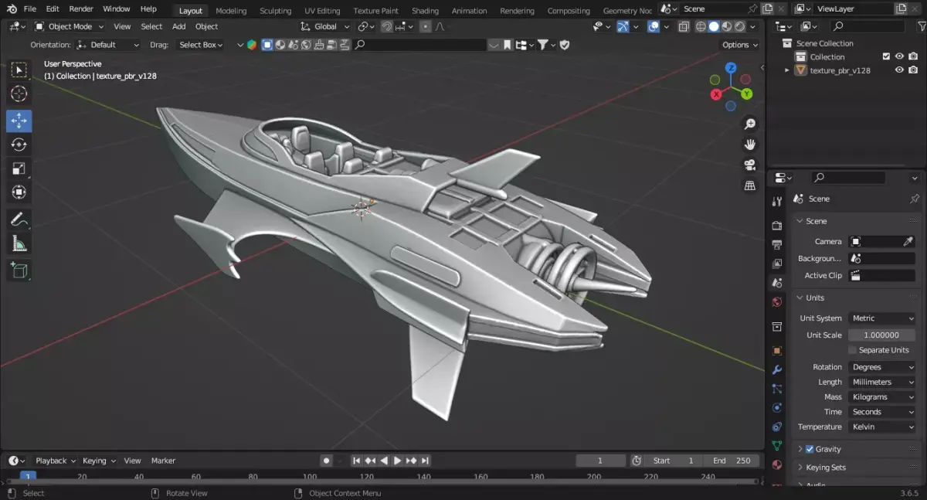Open World properties tab

tap(777, 301)
